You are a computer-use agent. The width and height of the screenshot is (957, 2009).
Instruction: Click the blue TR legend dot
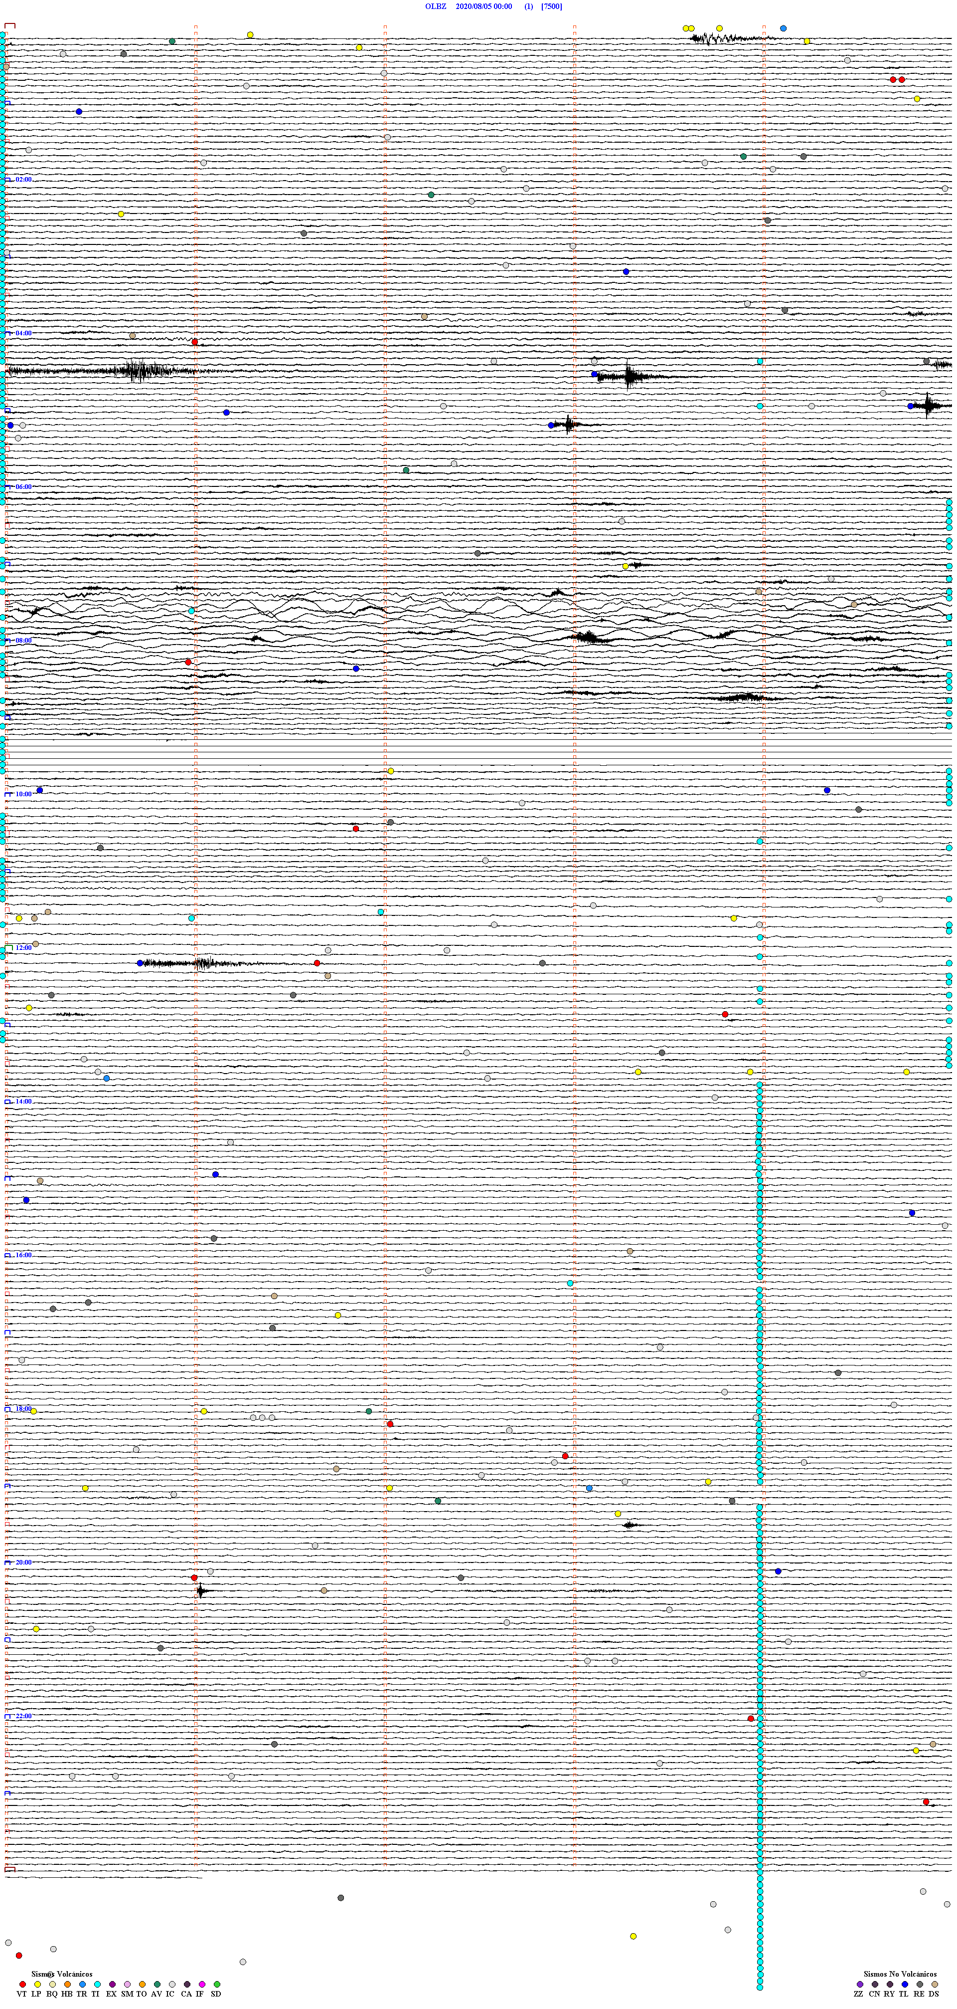click(82, 1984)
